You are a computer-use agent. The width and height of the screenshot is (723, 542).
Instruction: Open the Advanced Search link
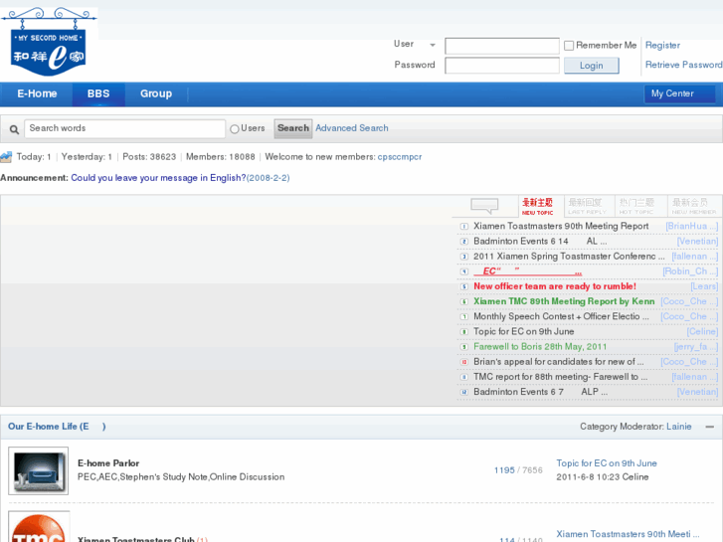click(x=352, y=128)
